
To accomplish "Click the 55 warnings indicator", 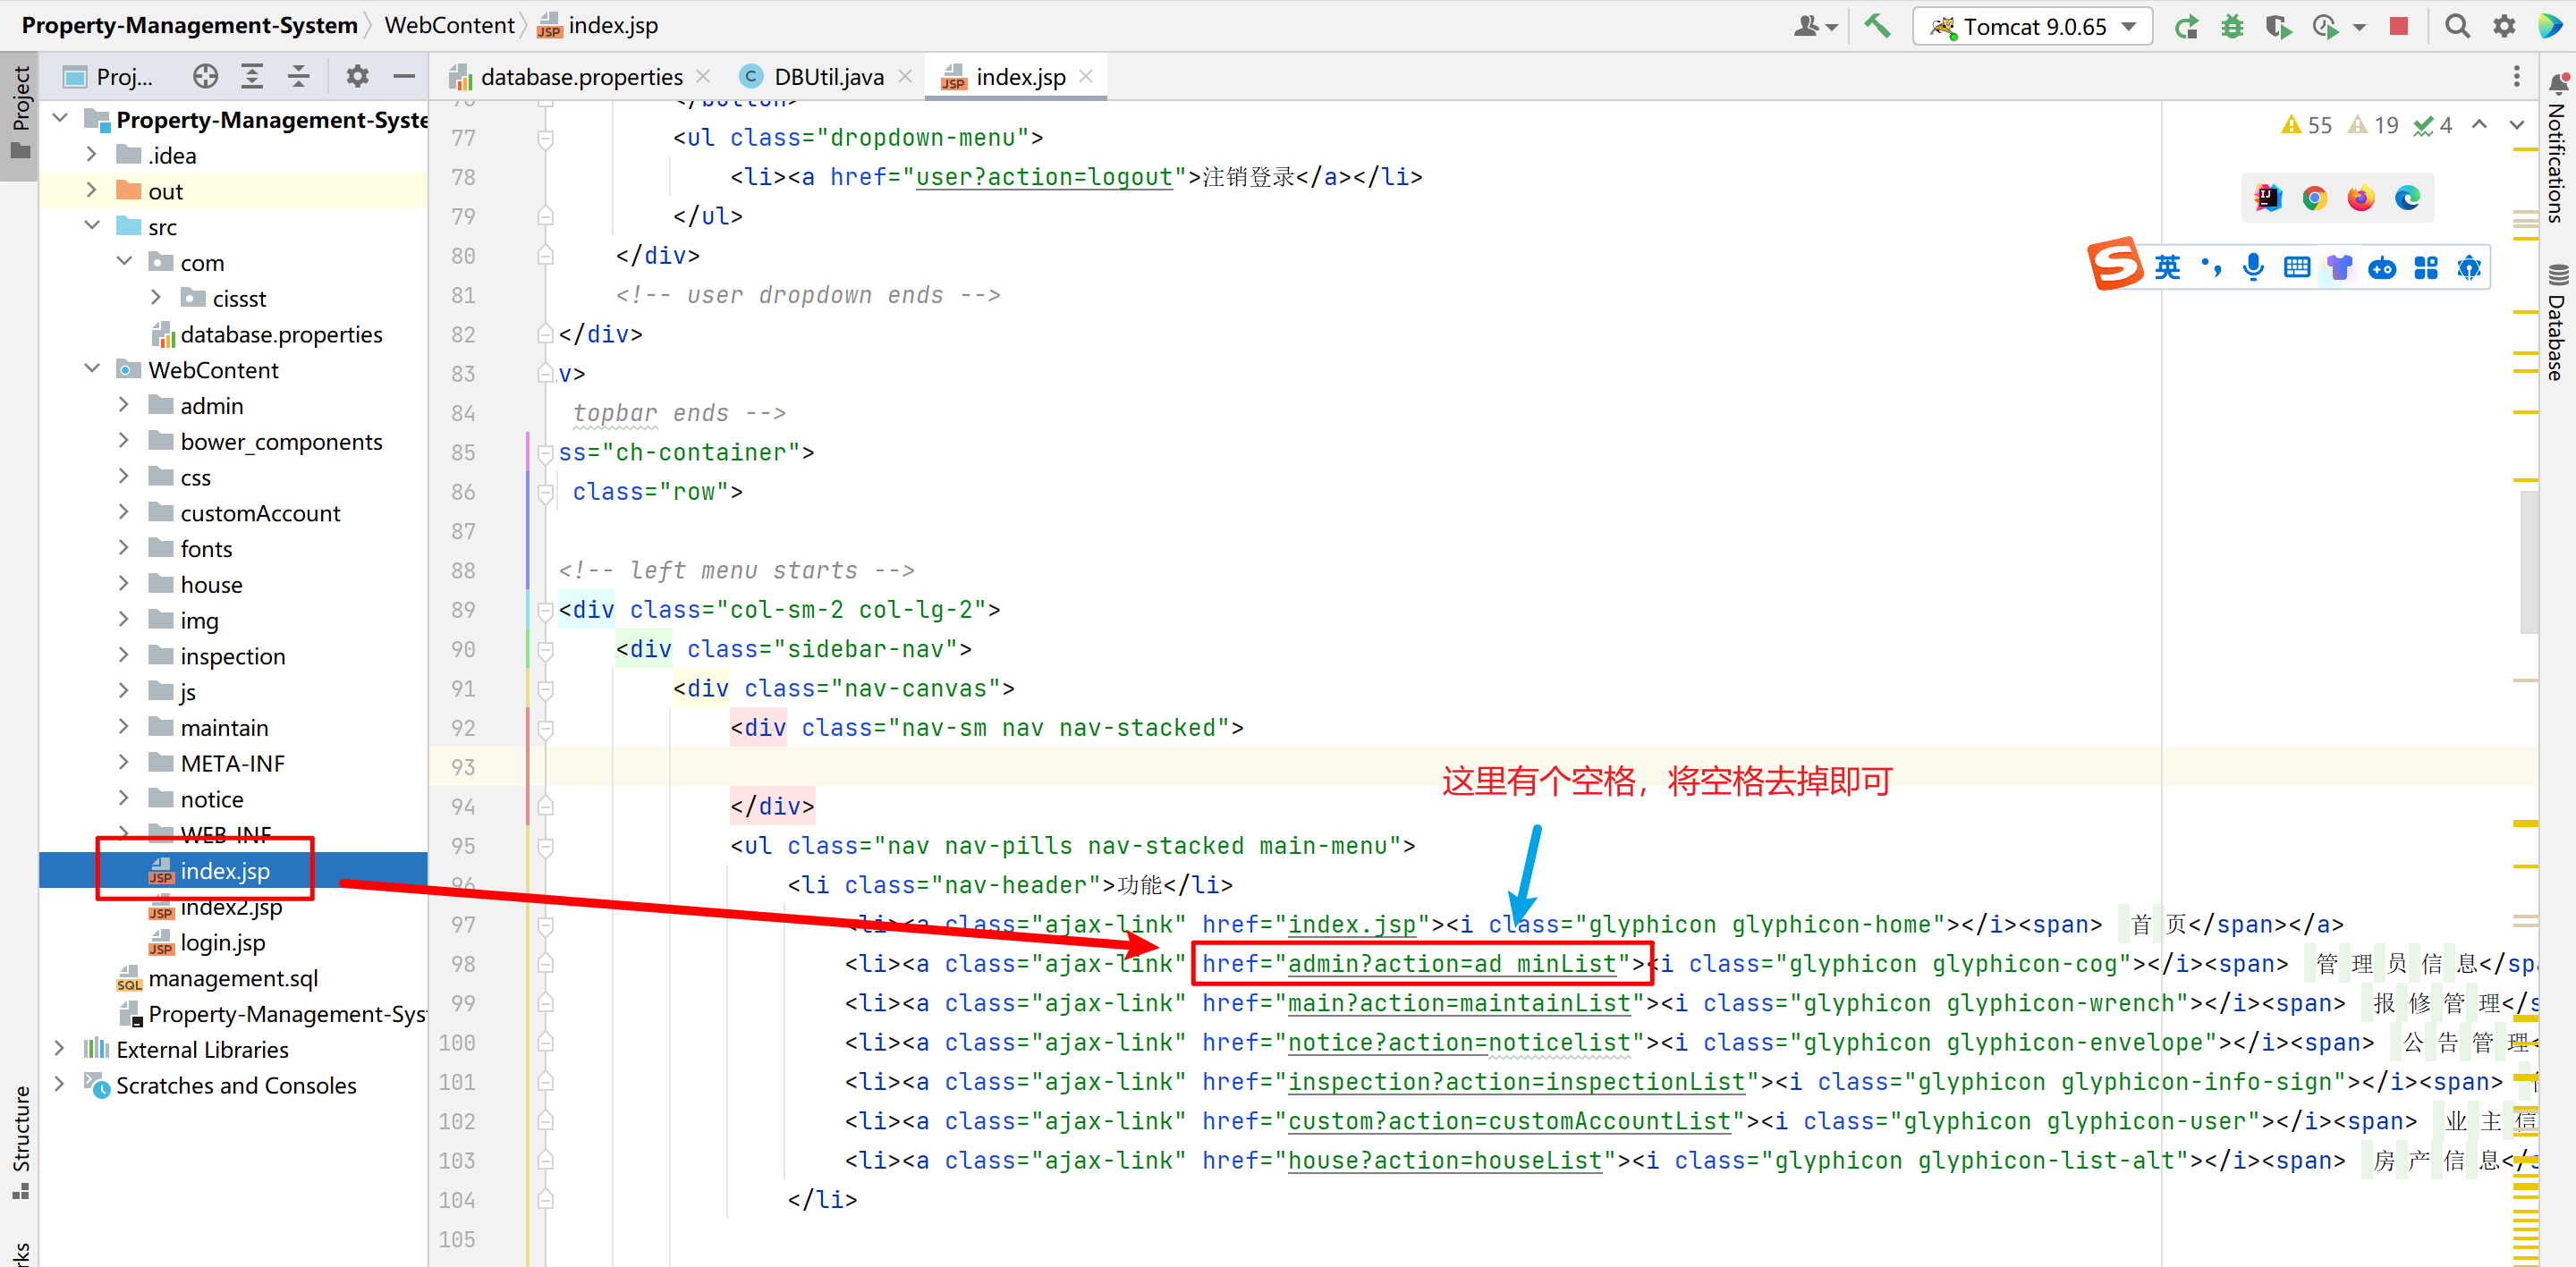I will (x=2306, y=125).
